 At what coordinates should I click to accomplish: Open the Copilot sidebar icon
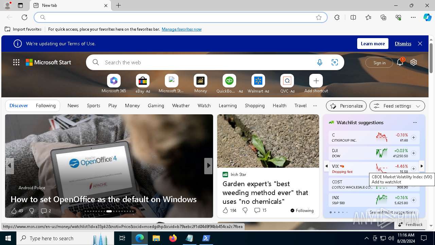427,17
